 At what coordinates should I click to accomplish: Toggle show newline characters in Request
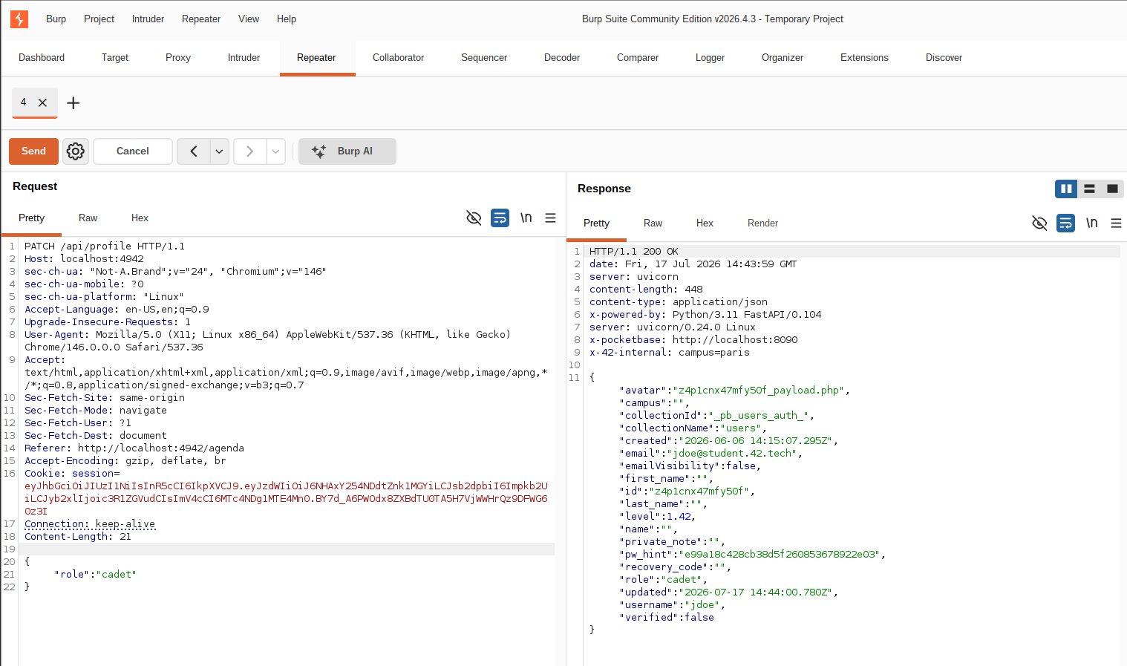click(526, 218)
